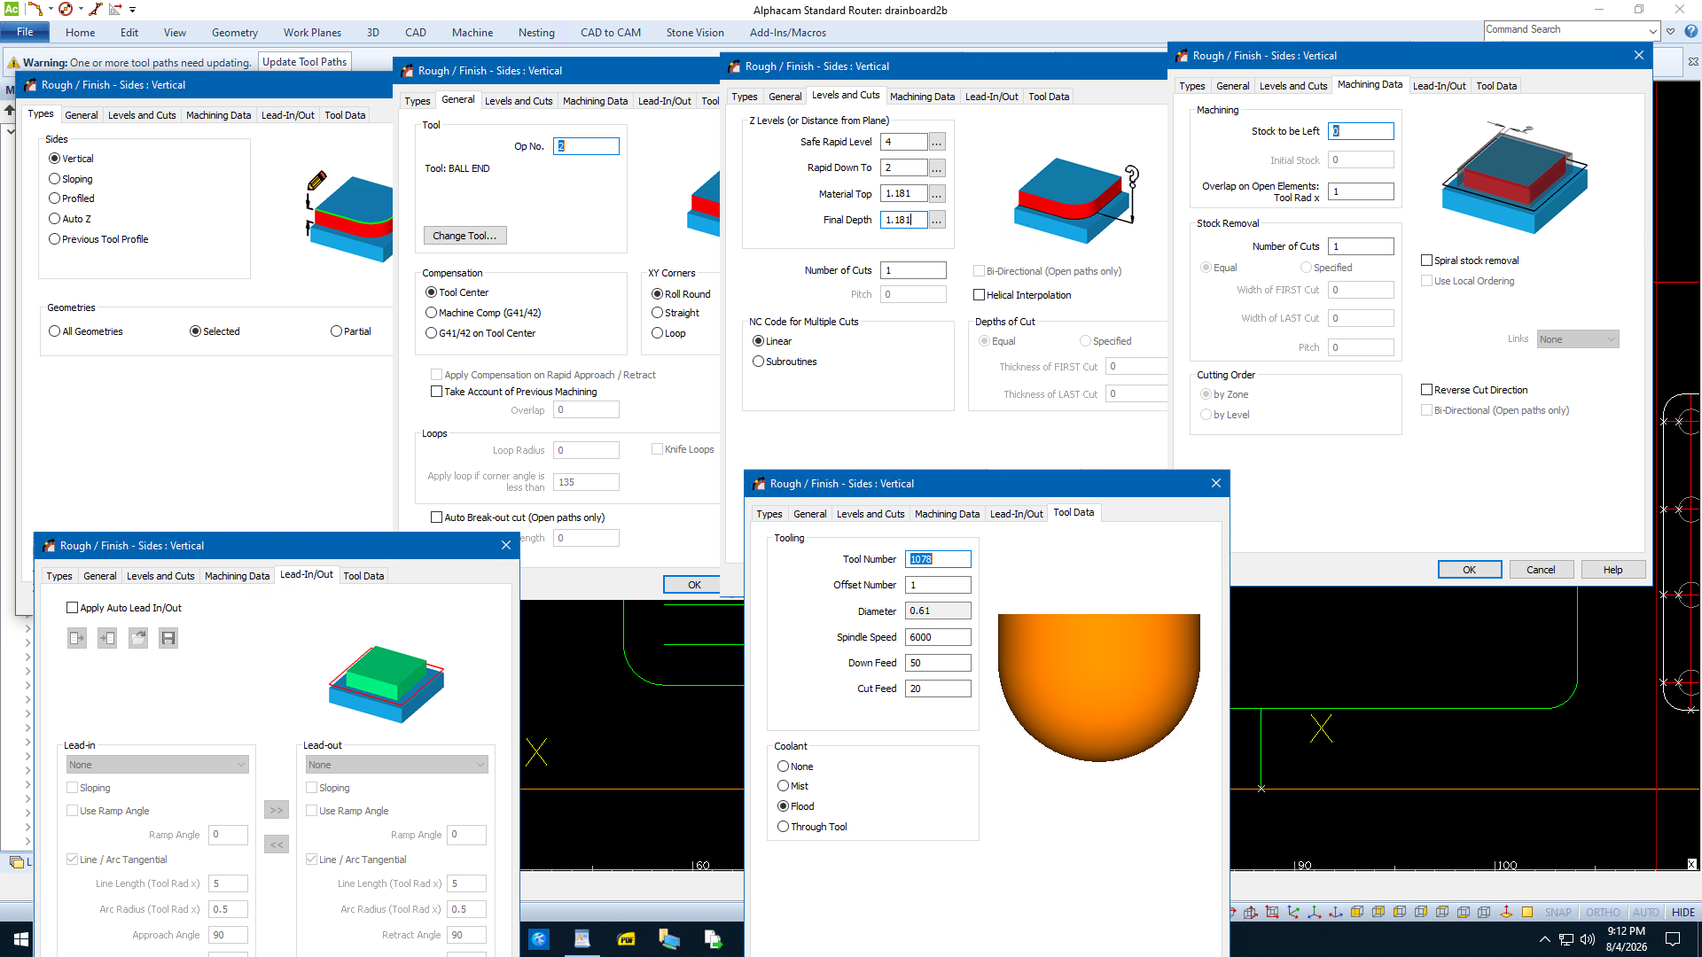
Task: Open the Windows Start menu
Action: (21, 939)
